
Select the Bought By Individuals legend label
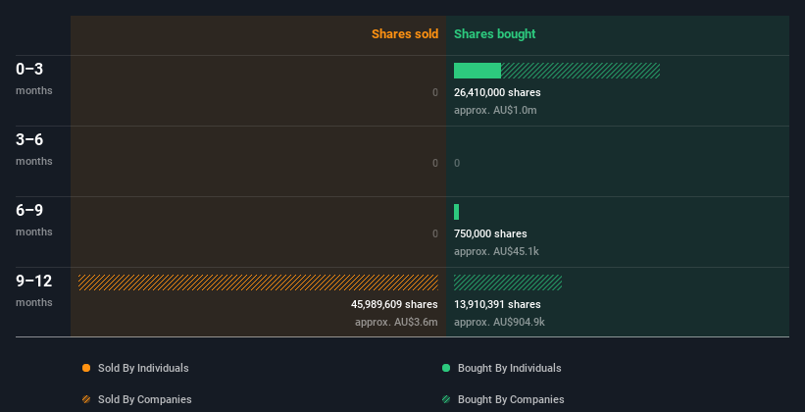509,368
